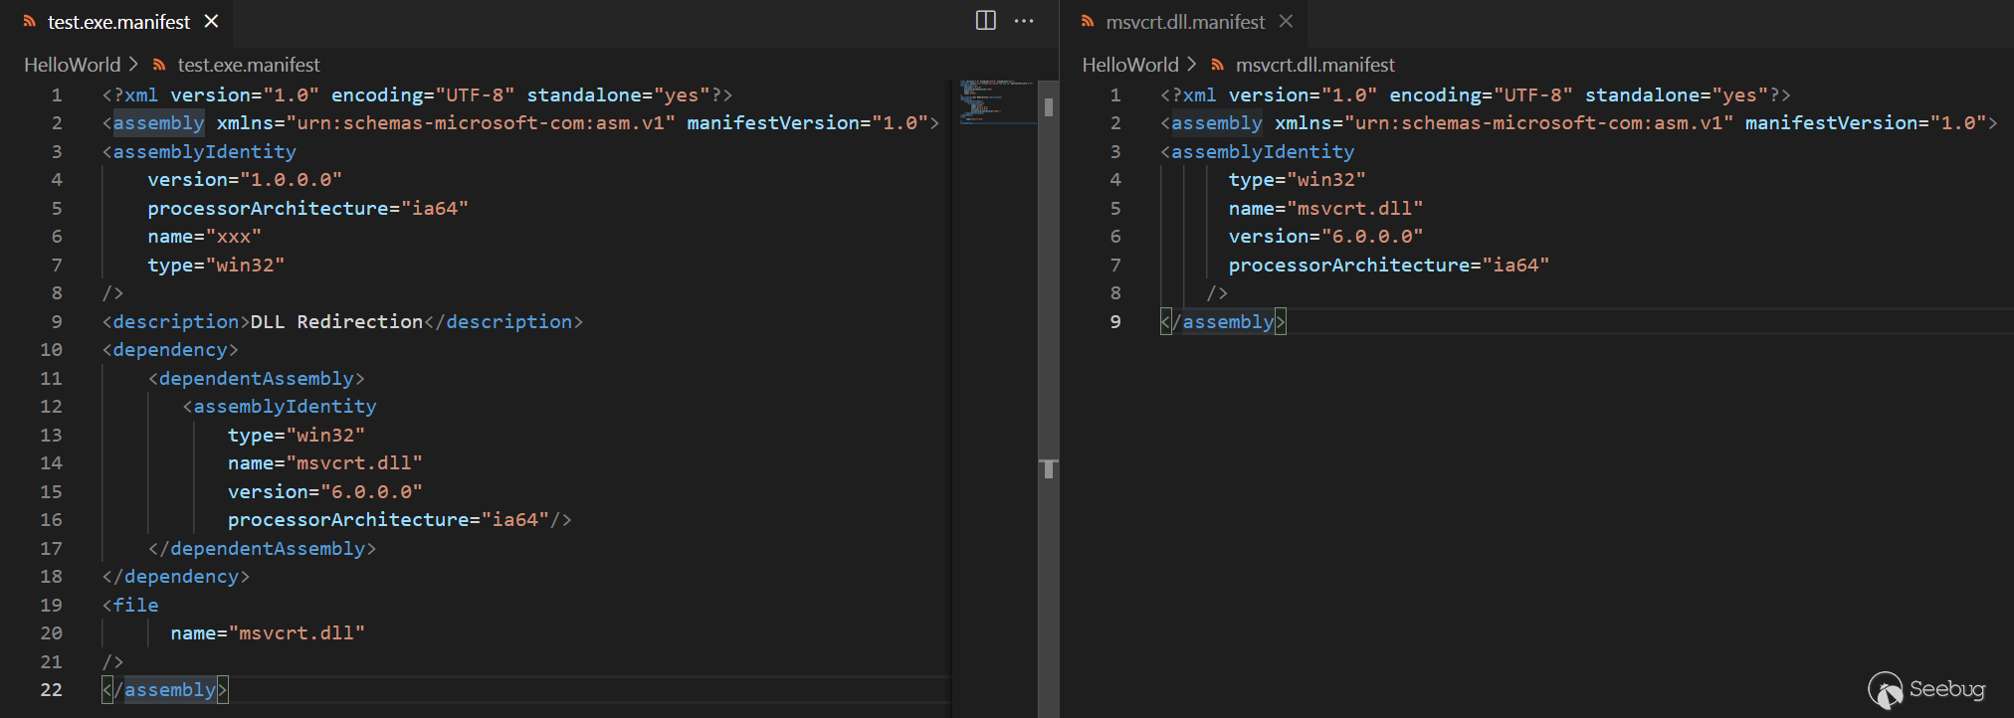The width and height of the screenshot is (2014, 718).
Task: Click the file icon in the left breadcrumb
Action: point(159,65)
